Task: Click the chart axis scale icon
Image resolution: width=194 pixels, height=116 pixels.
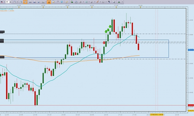Action: point(43,2)
